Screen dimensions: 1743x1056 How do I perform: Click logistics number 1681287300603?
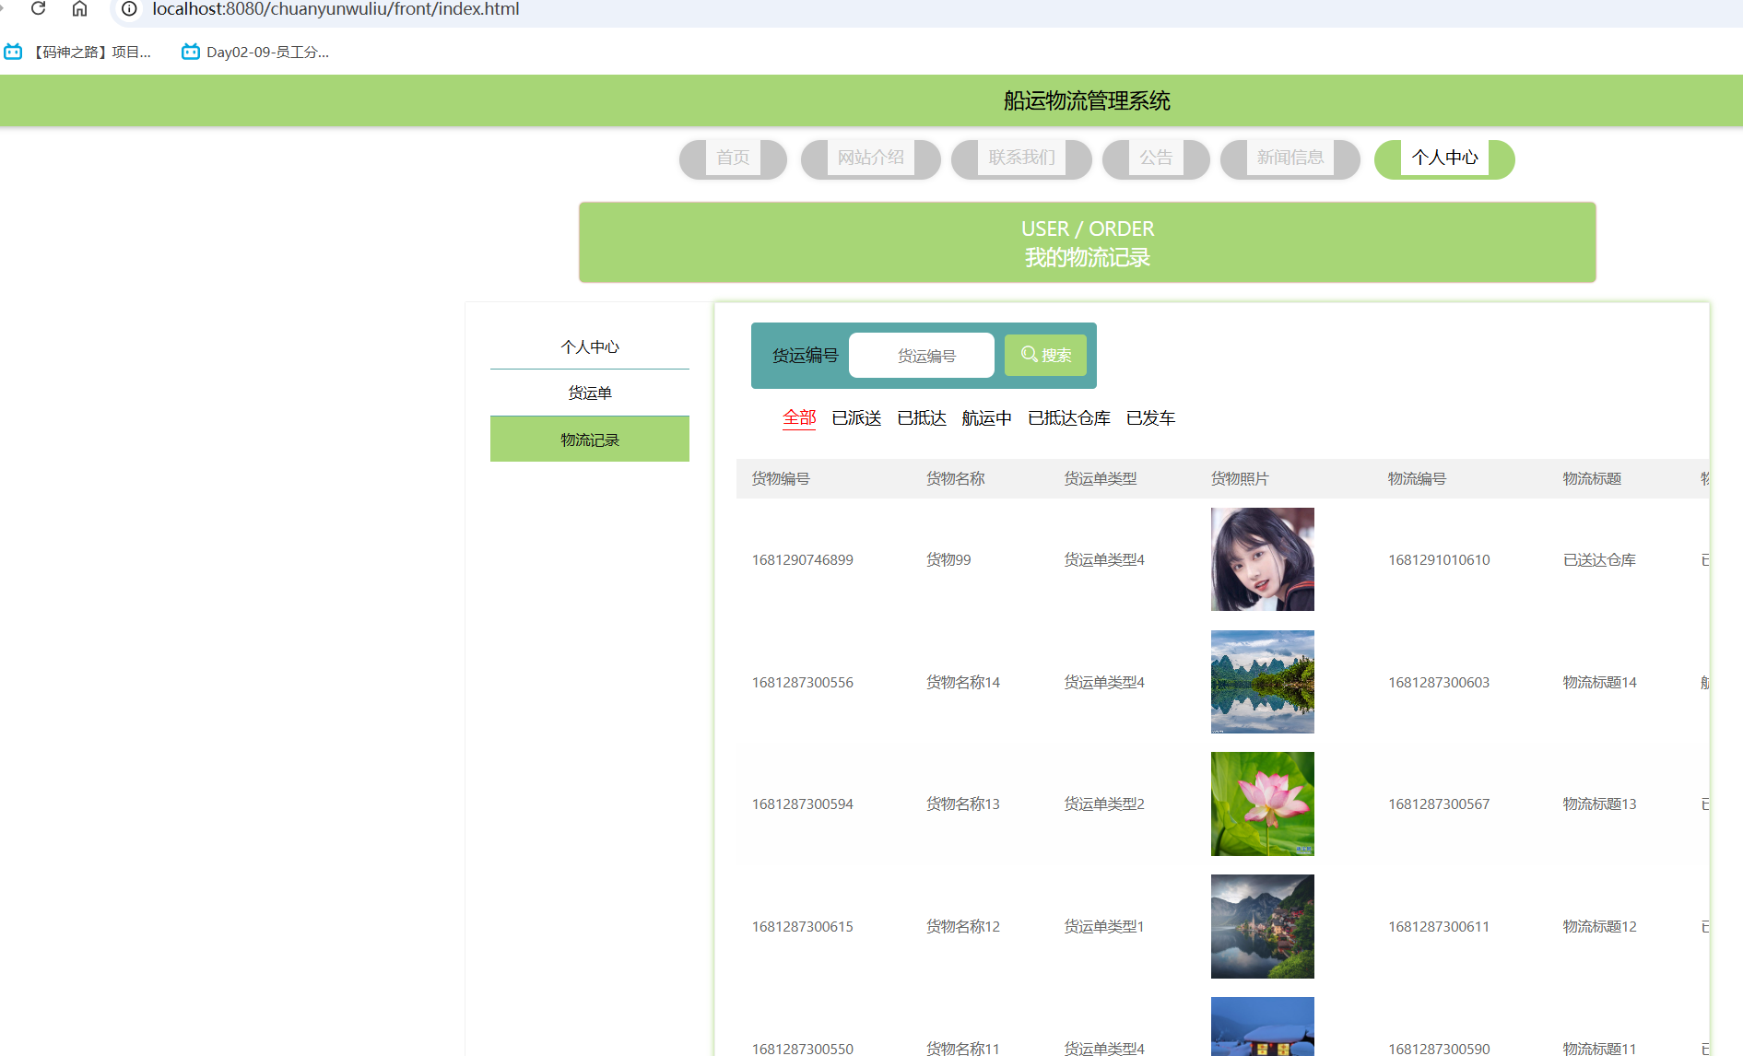(1439, 683)
